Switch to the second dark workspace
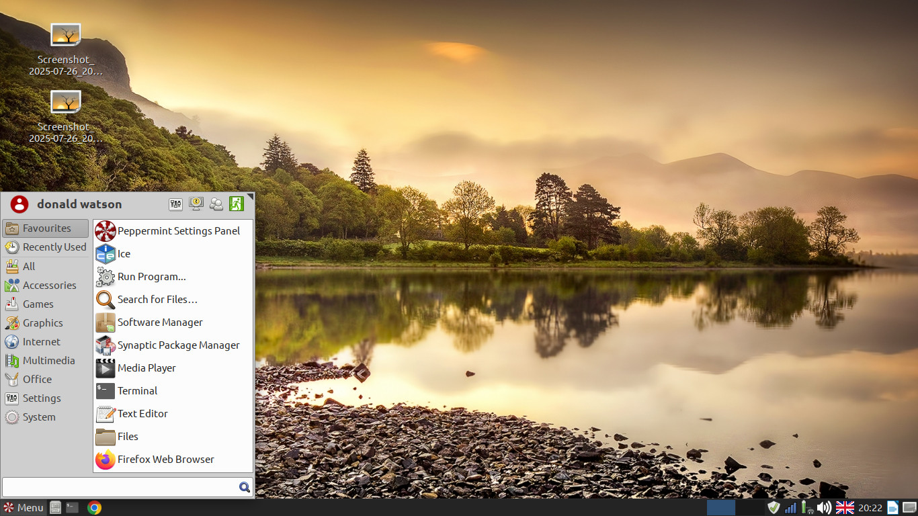Viewport: 918px width, 516px height. (749, 508)
